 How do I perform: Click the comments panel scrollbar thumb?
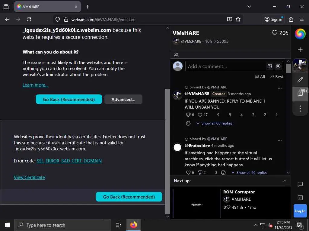pos(288,68)
